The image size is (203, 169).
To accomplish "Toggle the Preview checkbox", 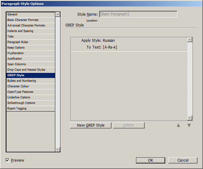I will (x=7, y=160).
